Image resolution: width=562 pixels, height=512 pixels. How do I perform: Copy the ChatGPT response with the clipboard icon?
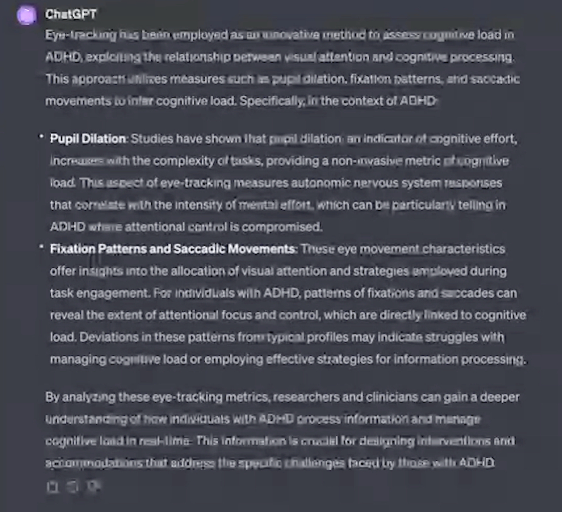53,487
